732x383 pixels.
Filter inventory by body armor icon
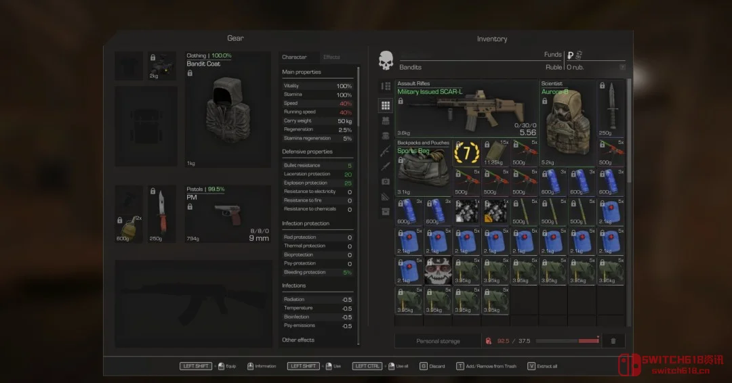pos(386,120)
